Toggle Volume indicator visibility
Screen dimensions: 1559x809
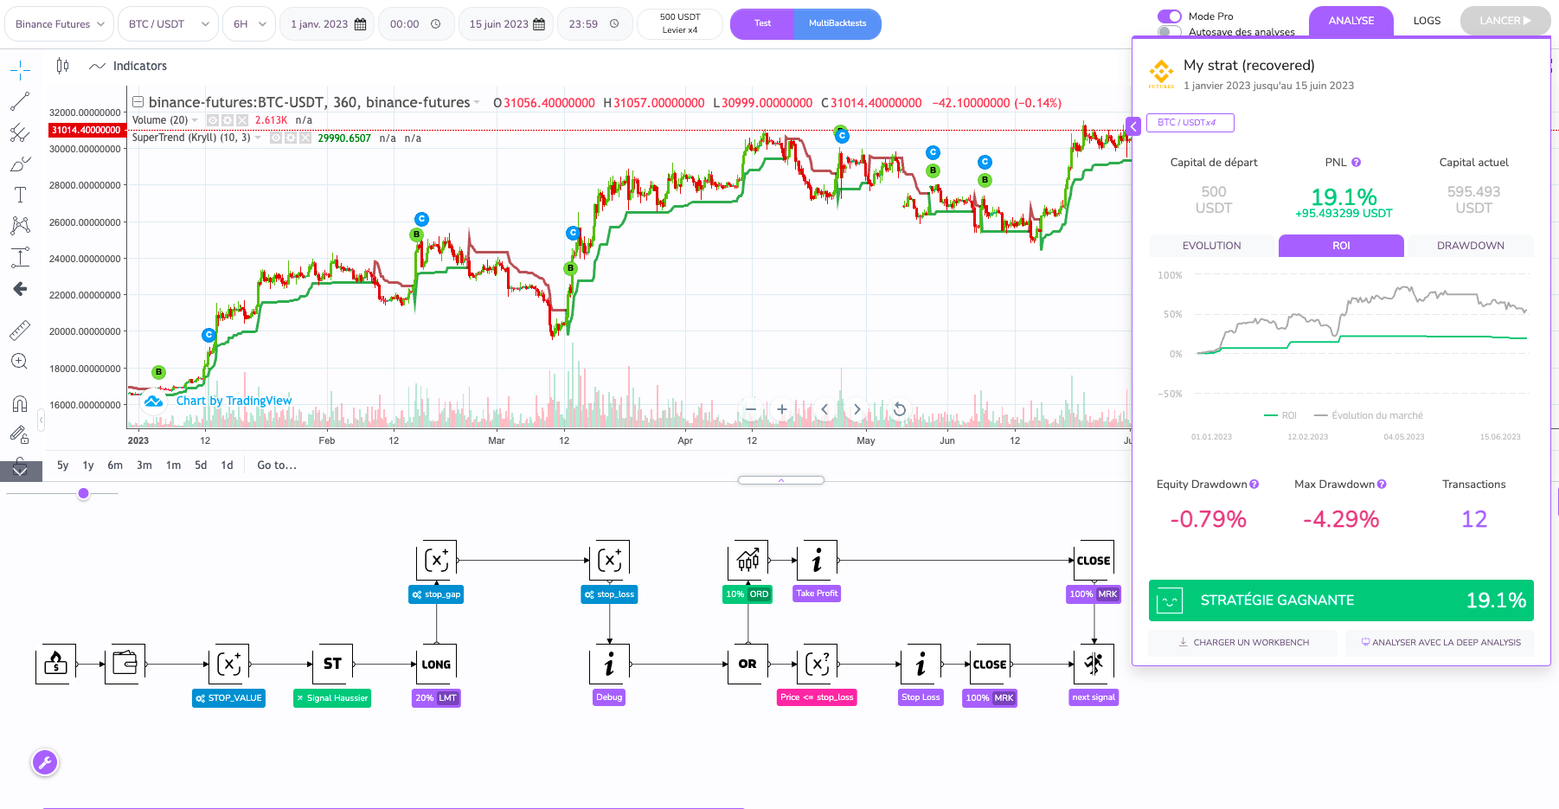(213, 120)
